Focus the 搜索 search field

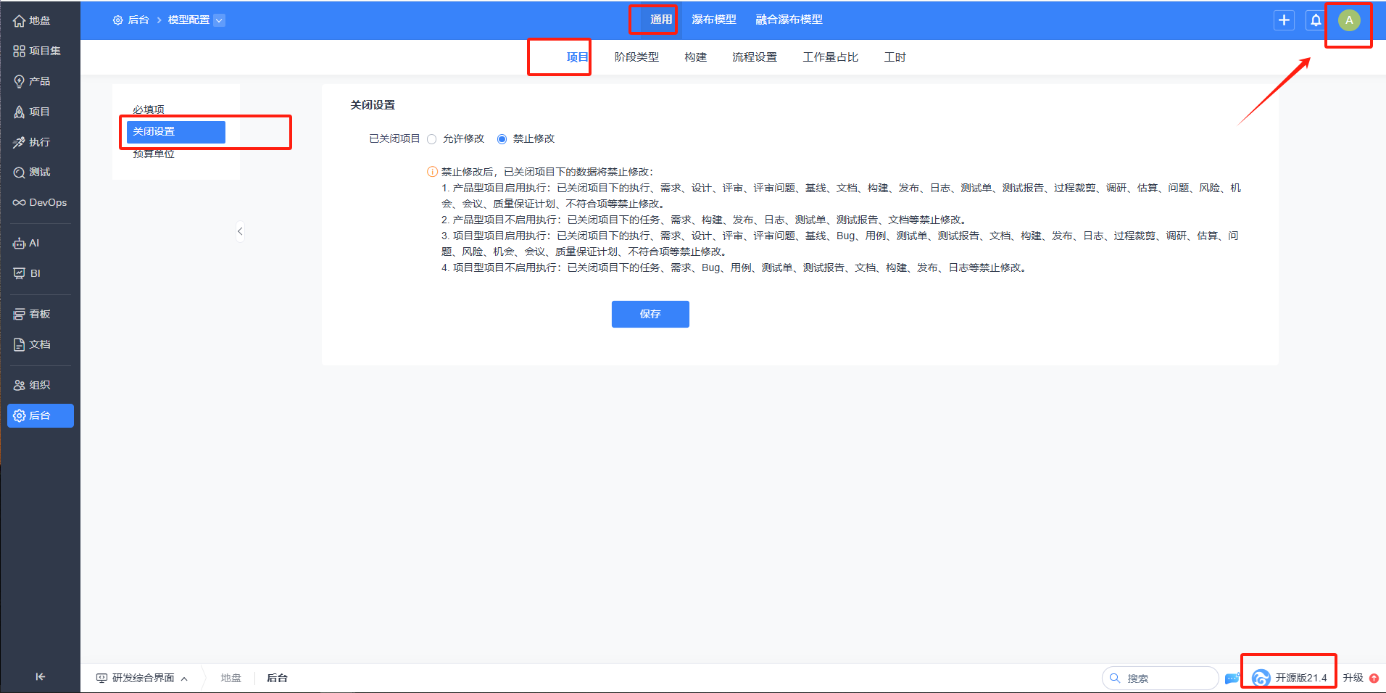[1160, 679]
